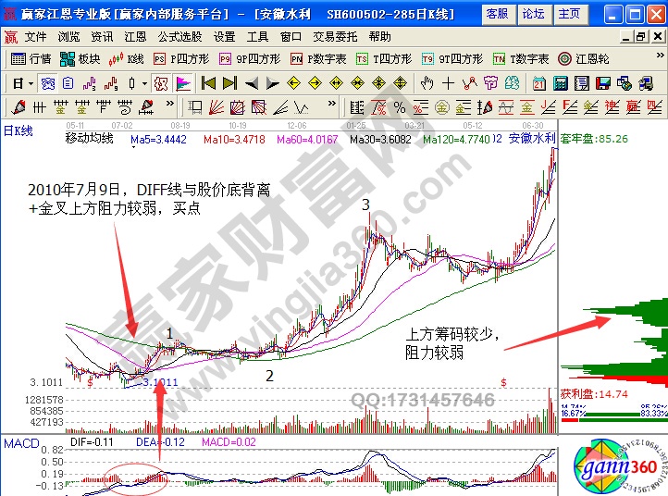Click the 主页 button
668x496 pixels.
571,14
